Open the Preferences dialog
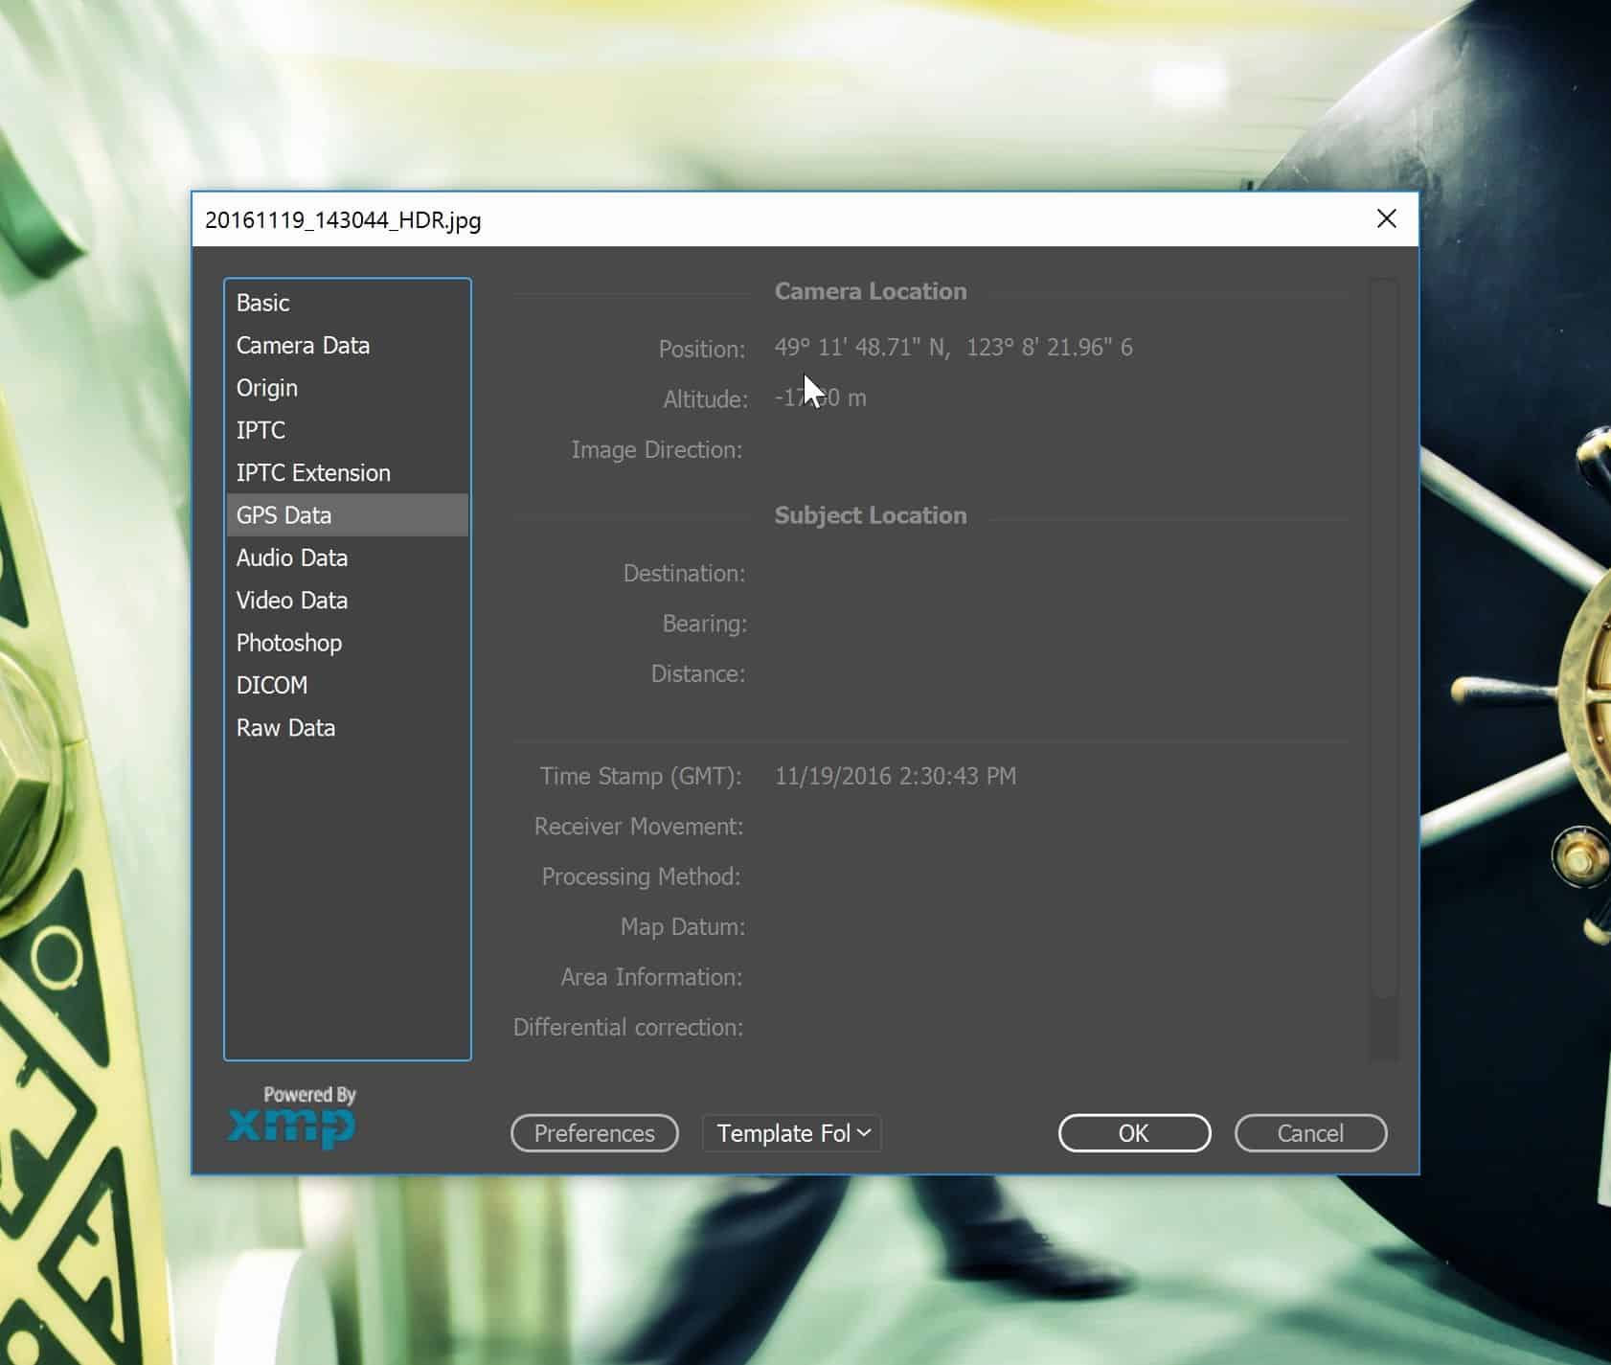Viewport: 1611px width, 1365px height. (595, 1133)
